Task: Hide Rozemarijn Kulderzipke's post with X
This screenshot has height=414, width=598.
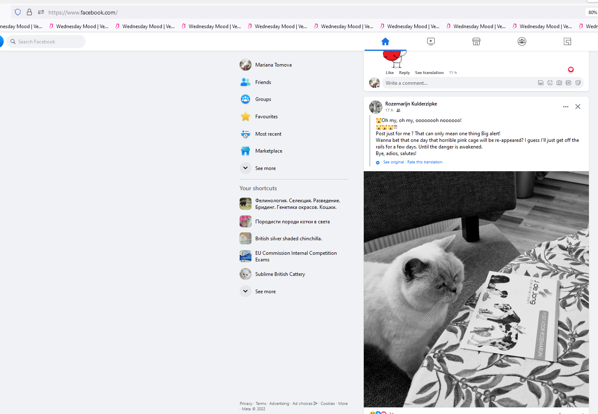Action: coord(578,107)
